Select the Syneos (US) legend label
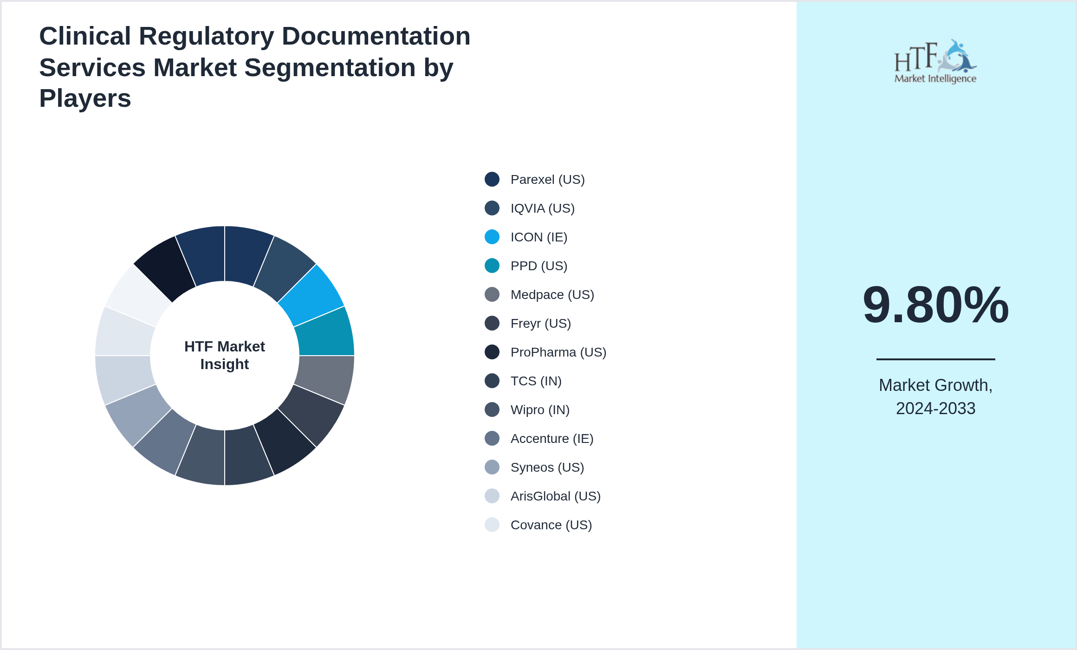The height and width of the screenshot is (650, 1077). click(x=547, y=468)
